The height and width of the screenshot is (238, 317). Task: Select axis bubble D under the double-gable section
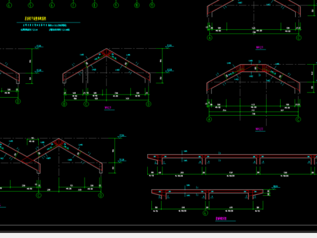coord(101,195)
